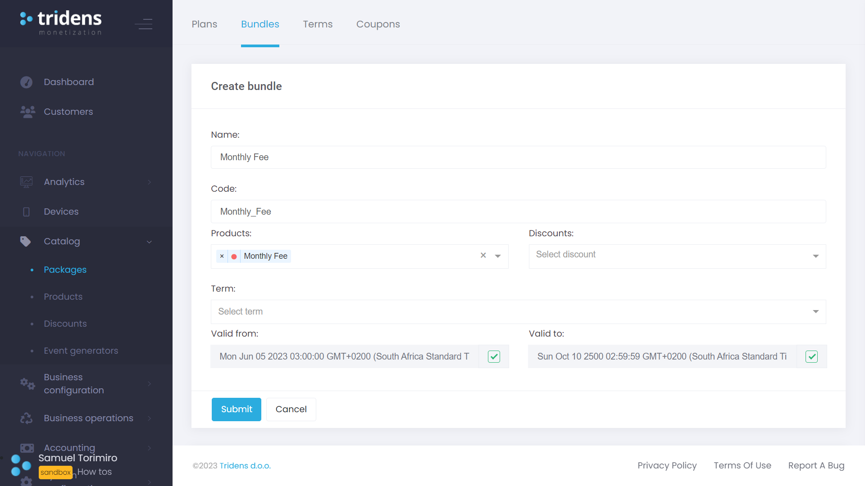The width and height of the screenshot is (865, 486).
Task: Toggle the Valid from checkbox
Action: [494, 356]
